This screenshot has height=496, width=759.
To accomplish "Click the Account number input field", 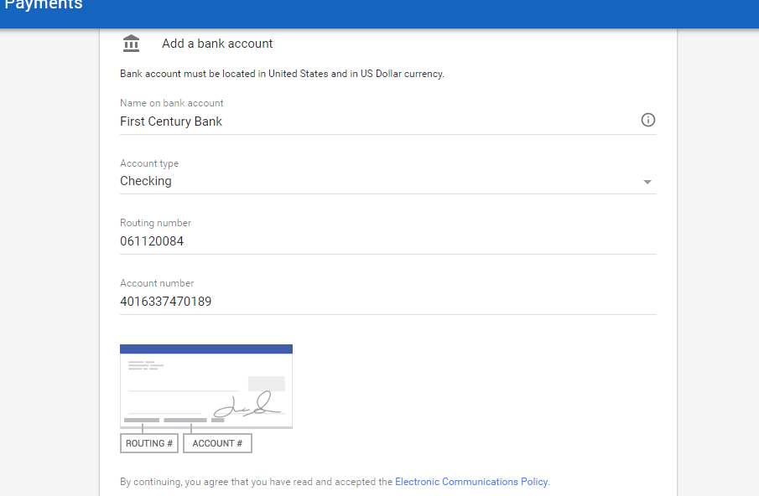I will pyautogui.click(x=387, y=302).
